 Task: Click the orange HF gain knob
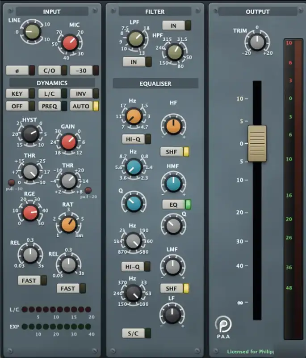coord(173,126)
